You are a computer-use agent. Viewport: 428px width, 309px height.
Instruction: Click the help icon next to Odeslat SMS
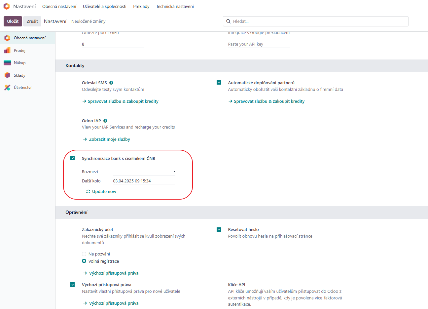click(x=111, y=83)
